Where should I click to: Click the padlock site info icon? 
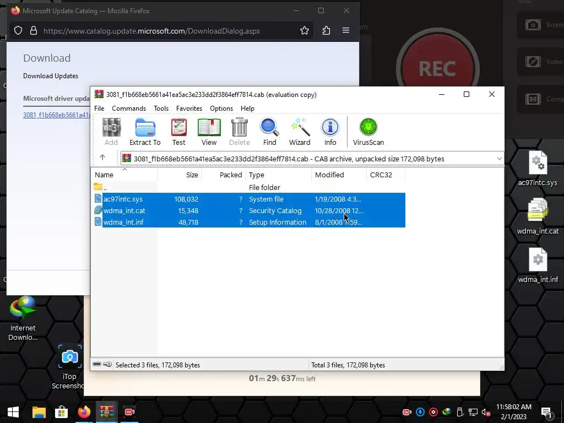pos(34,31)
